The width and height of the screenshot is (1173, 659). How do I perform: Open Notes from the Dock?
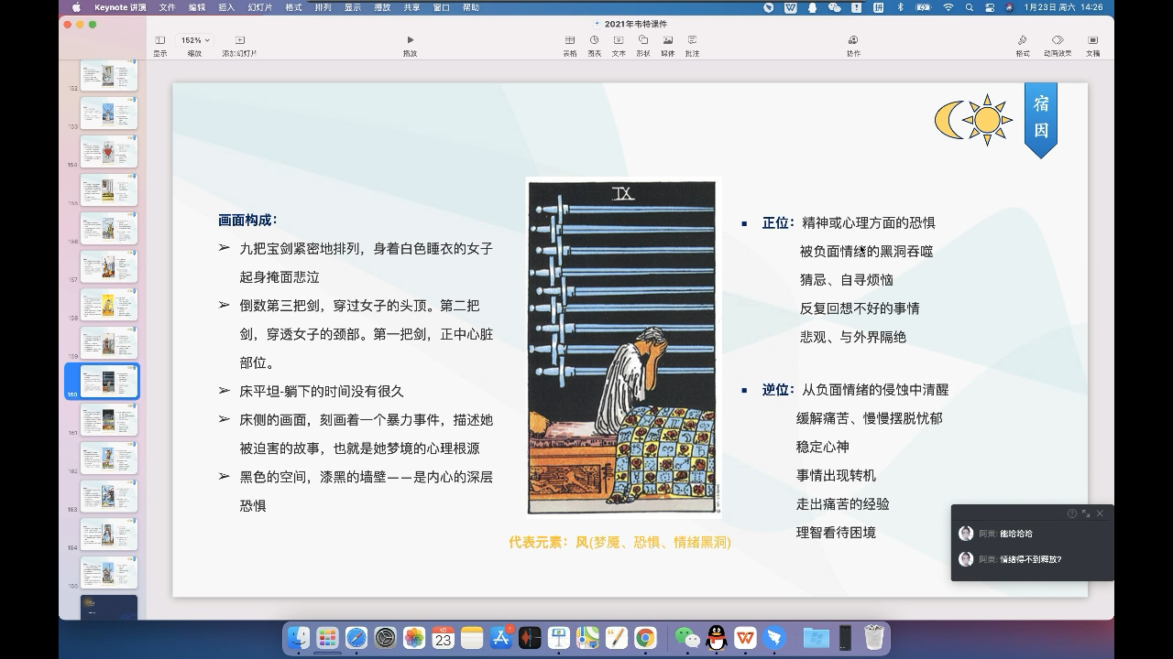[x=472, y=638]
